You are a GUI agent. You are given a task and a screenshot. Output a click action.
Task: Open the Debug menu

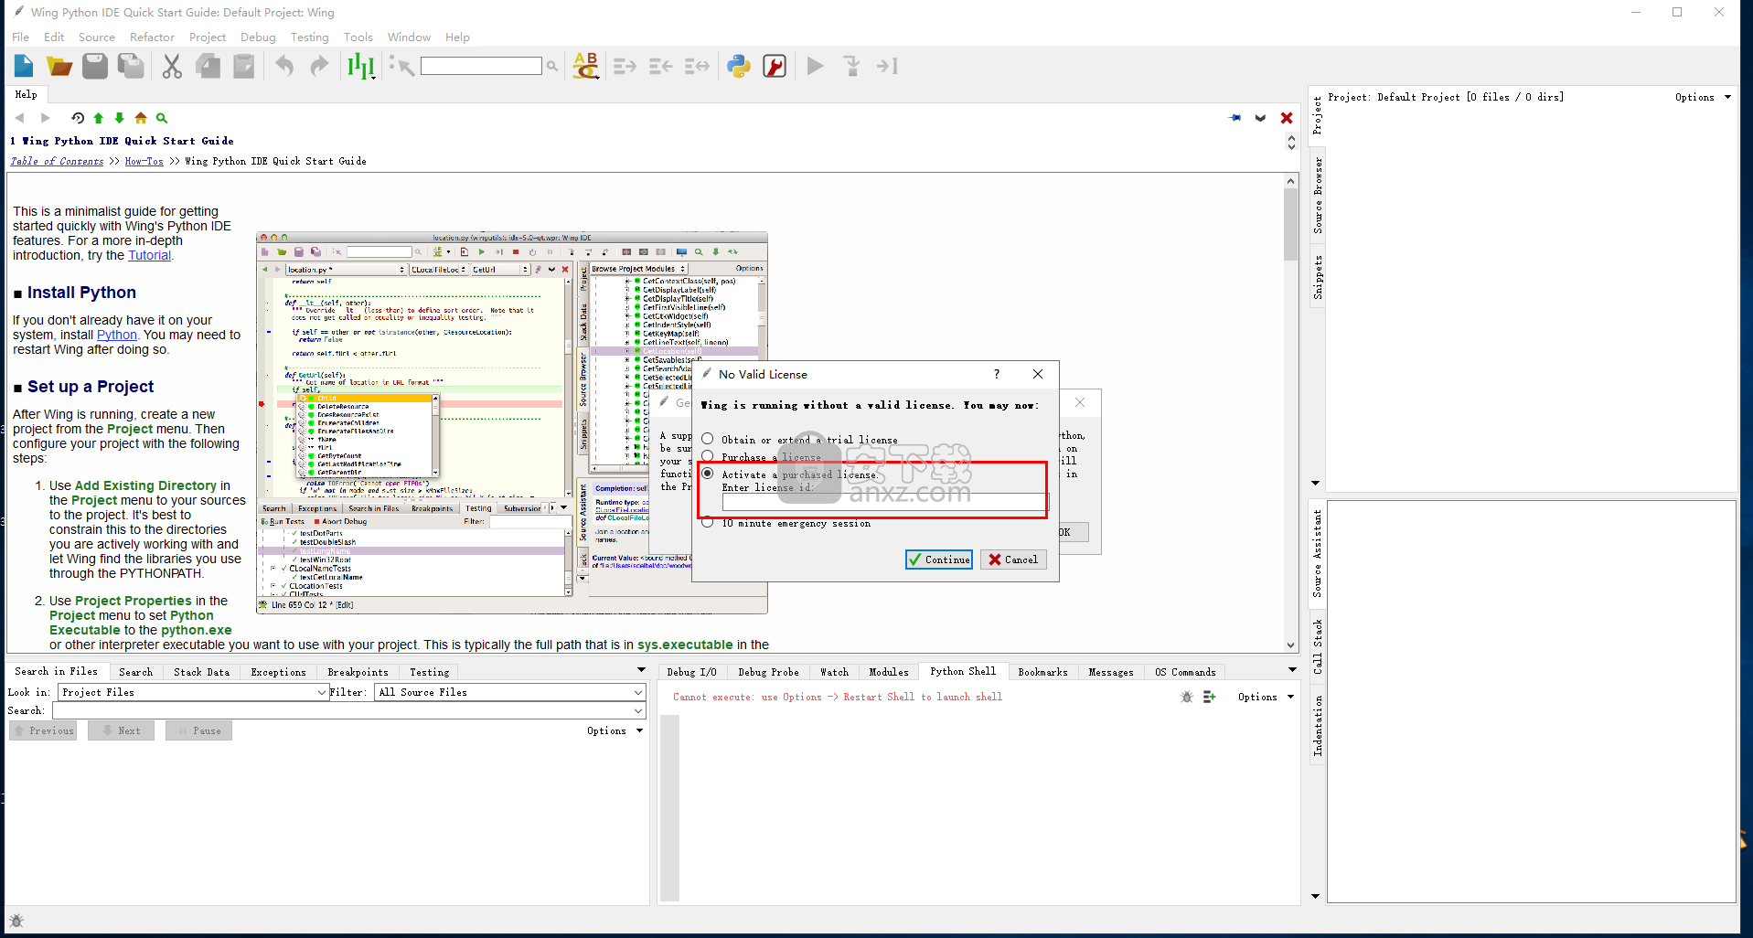[258, 37]
